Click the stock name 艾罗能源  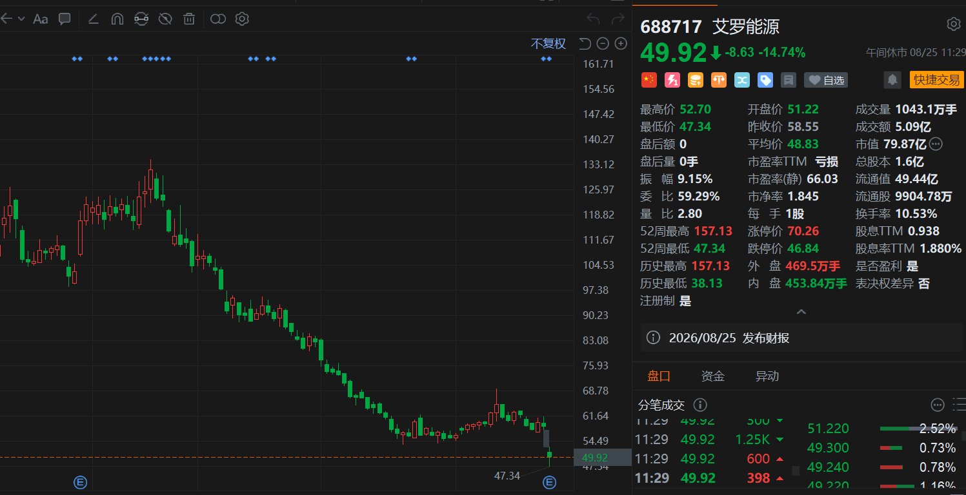tap(746, 26)
